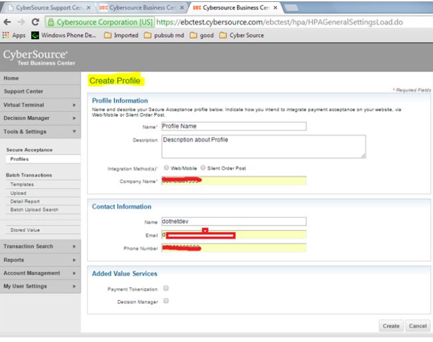The height and width of the screenshot is (342, 433).
Task: Open a new browser tab
Action: [x=291, y=8]
